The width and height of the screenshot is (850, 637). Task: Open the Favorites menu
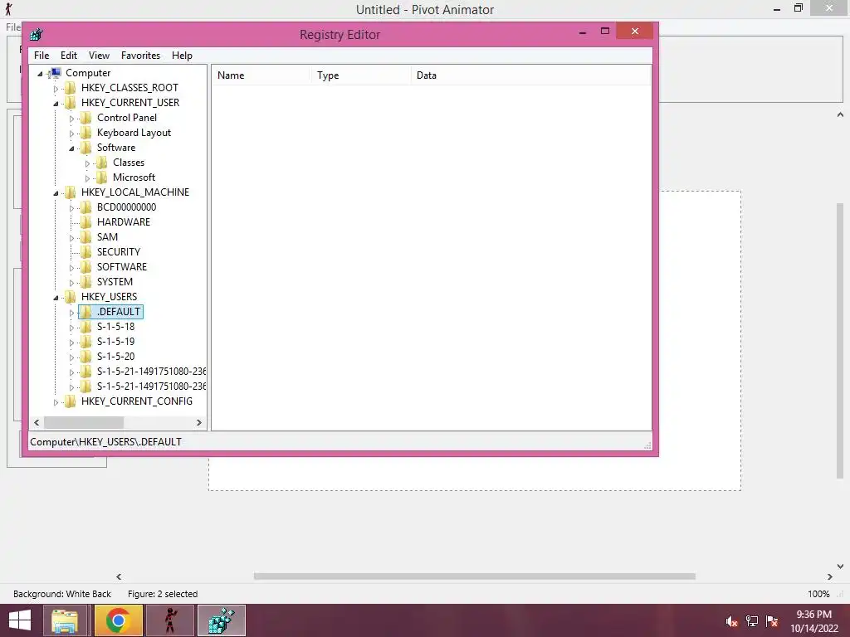(x=140, y=56)
